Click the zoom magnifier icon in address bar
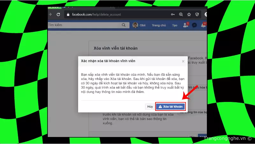255x144 pixels. [181, 15]
